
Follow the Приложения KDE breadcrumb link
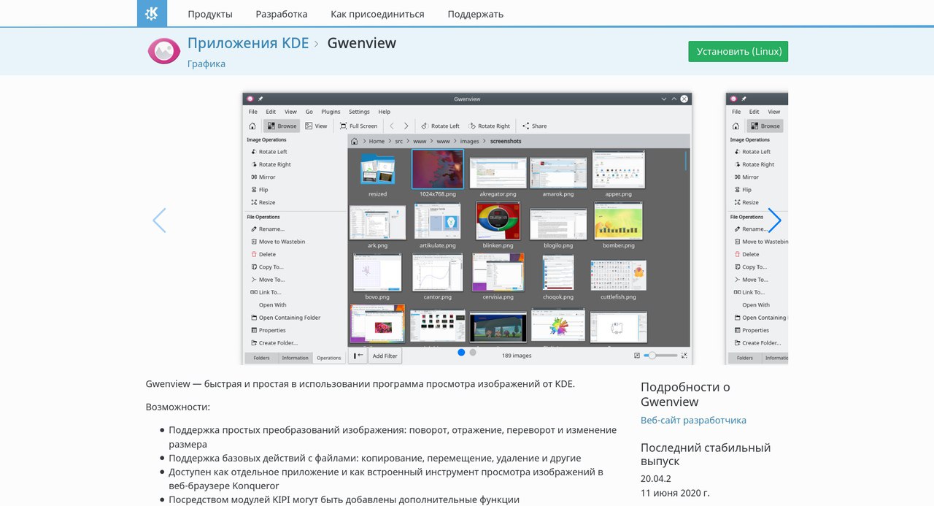(248, 43)
